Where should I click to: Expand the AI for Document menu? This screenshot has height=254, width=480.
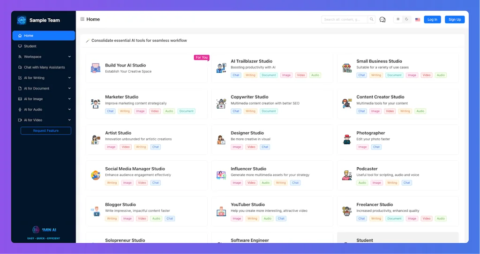click(x=44, y=89)
